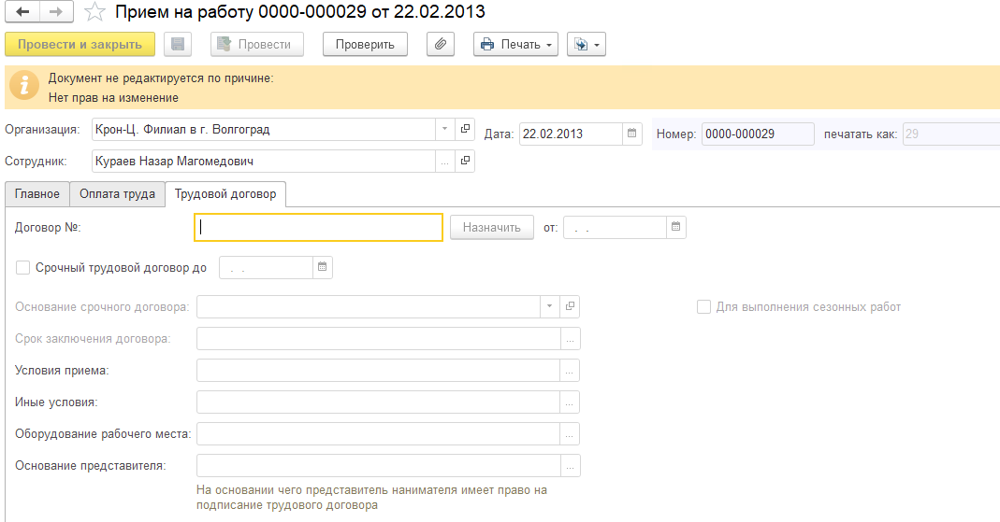This screenshot has width=1000, height=522.
Task: Click the Проверить button
Action: point(365,44)
